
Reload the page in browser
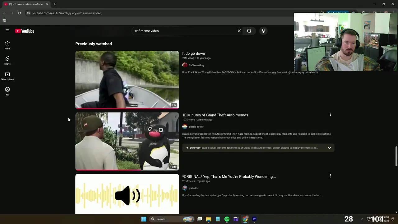coord(19,13)
